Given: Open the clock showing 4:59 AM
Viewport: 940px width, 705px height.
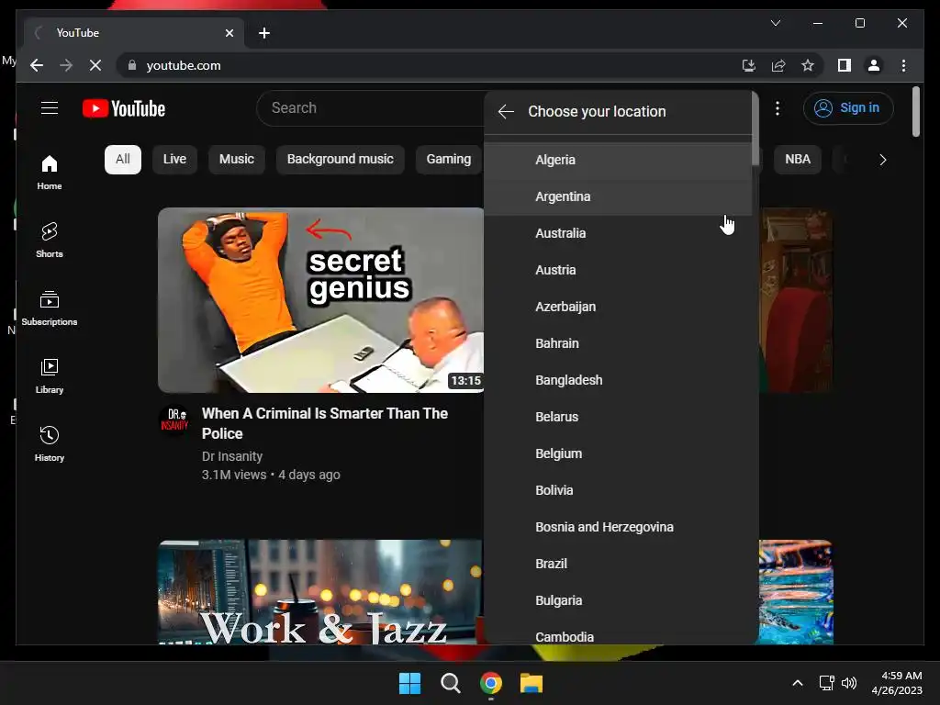Looking at the screenshot, I should coord(897,683).
